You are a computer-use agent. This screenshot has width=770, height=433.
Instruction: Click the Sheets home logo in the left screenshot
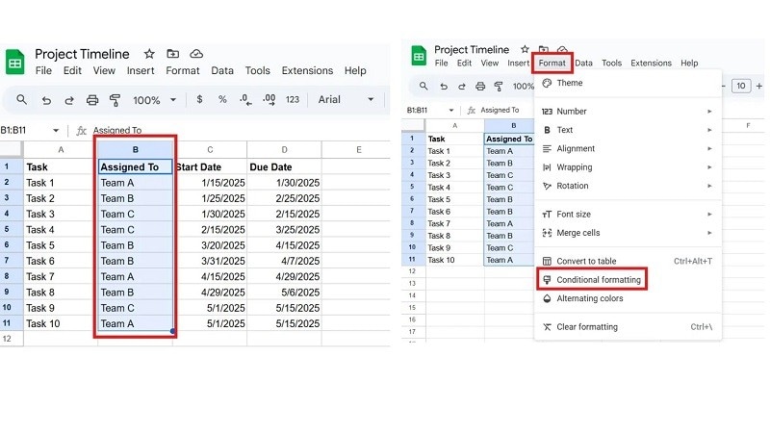[x=14, y=63]
